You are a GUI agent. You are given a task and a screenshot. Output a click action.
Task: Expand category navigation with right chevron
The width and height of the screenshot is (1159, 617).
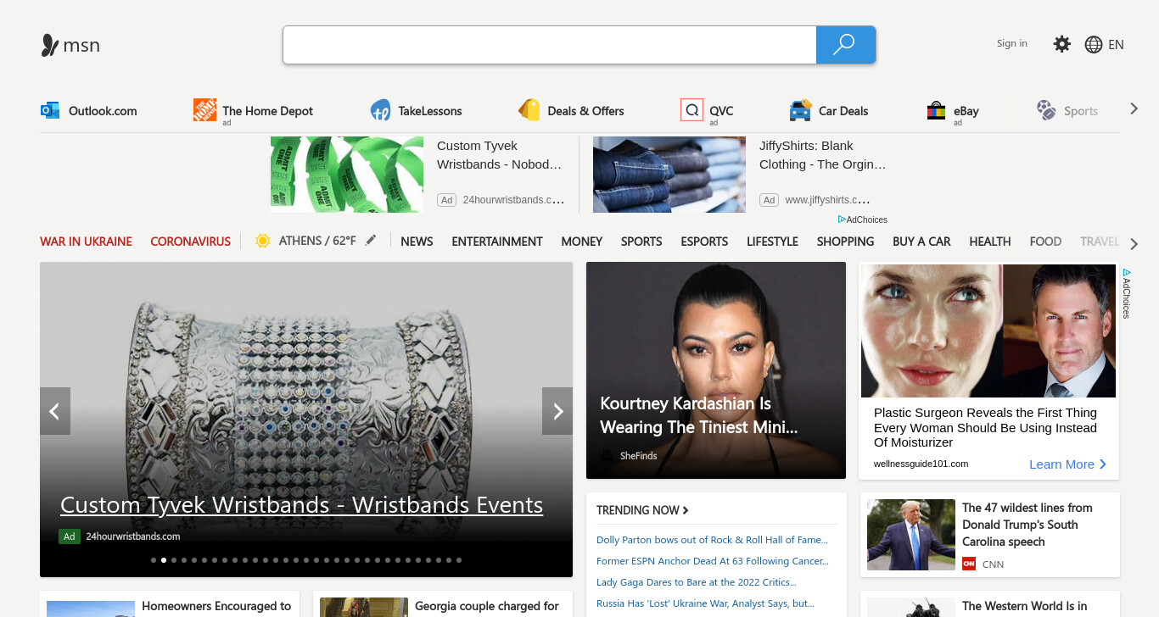(1134, 244)
